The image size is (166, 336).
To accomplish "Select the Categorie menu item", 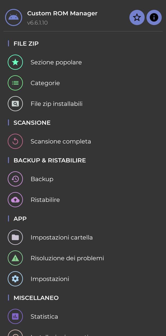I will pos(45,83).
